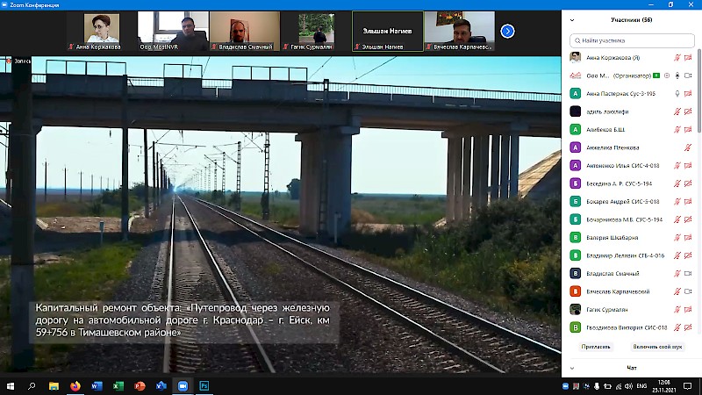The image size is (702, 395).
Task: Click the muted microphone icon for Анна Коржакова
Action: click(677, 58)
